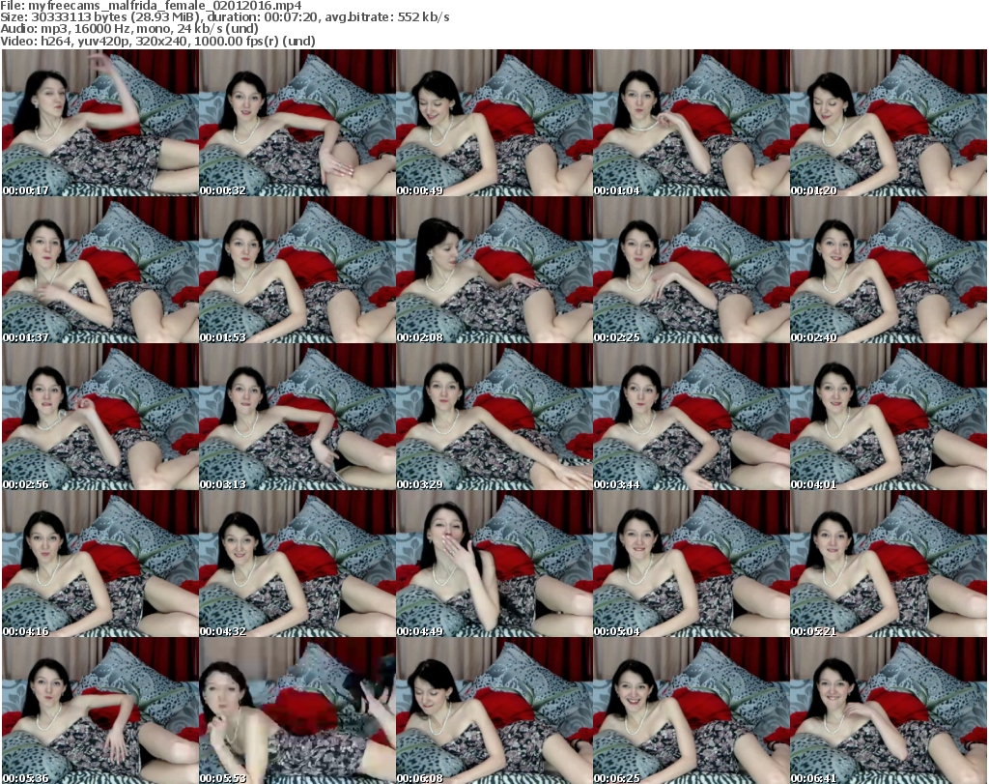Select the thumbnail frame stamped 00:00:32

[297, 123]
